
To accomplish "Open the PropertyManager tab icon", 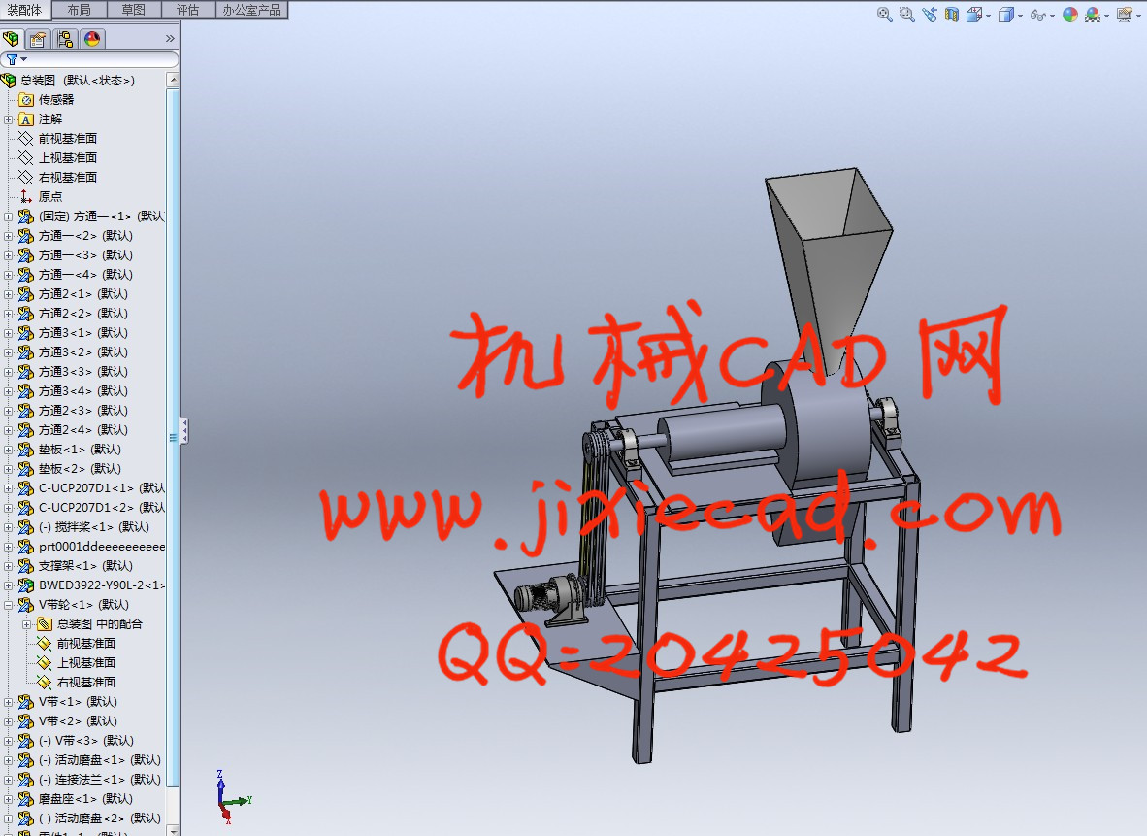I will pos(38,39).
